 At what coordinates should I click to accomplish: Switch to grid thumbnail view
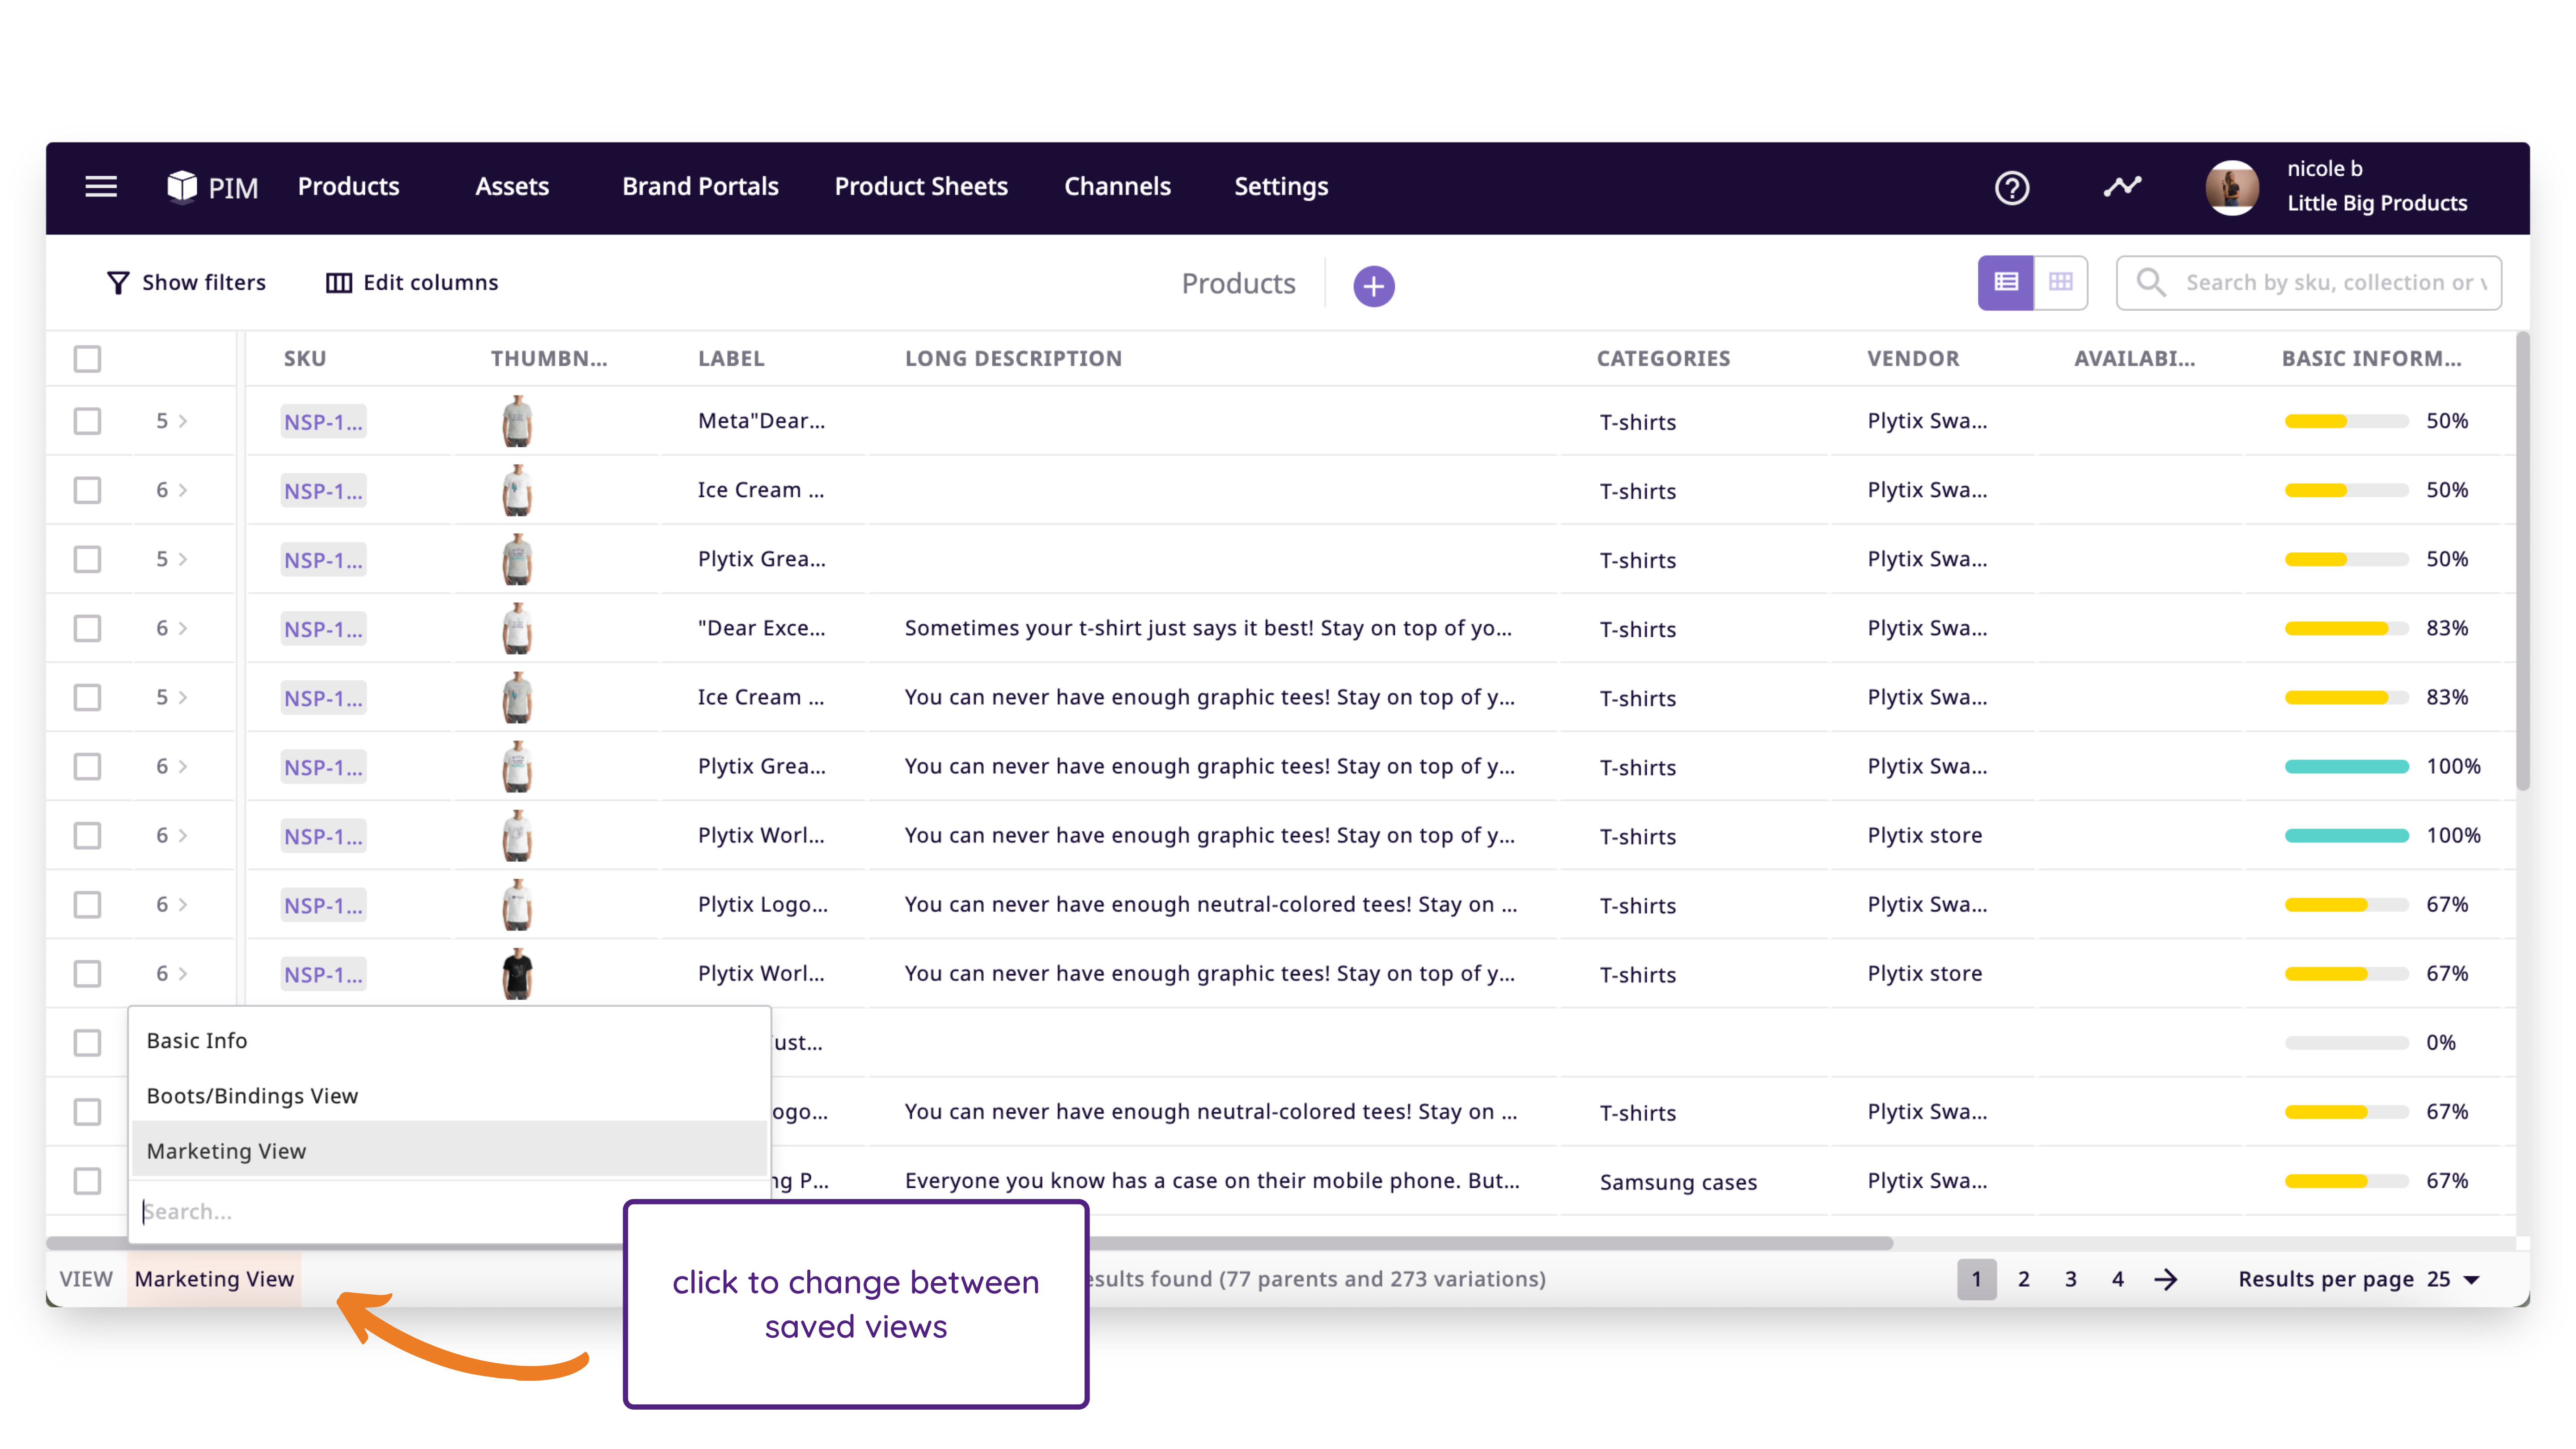(2060, 282)
